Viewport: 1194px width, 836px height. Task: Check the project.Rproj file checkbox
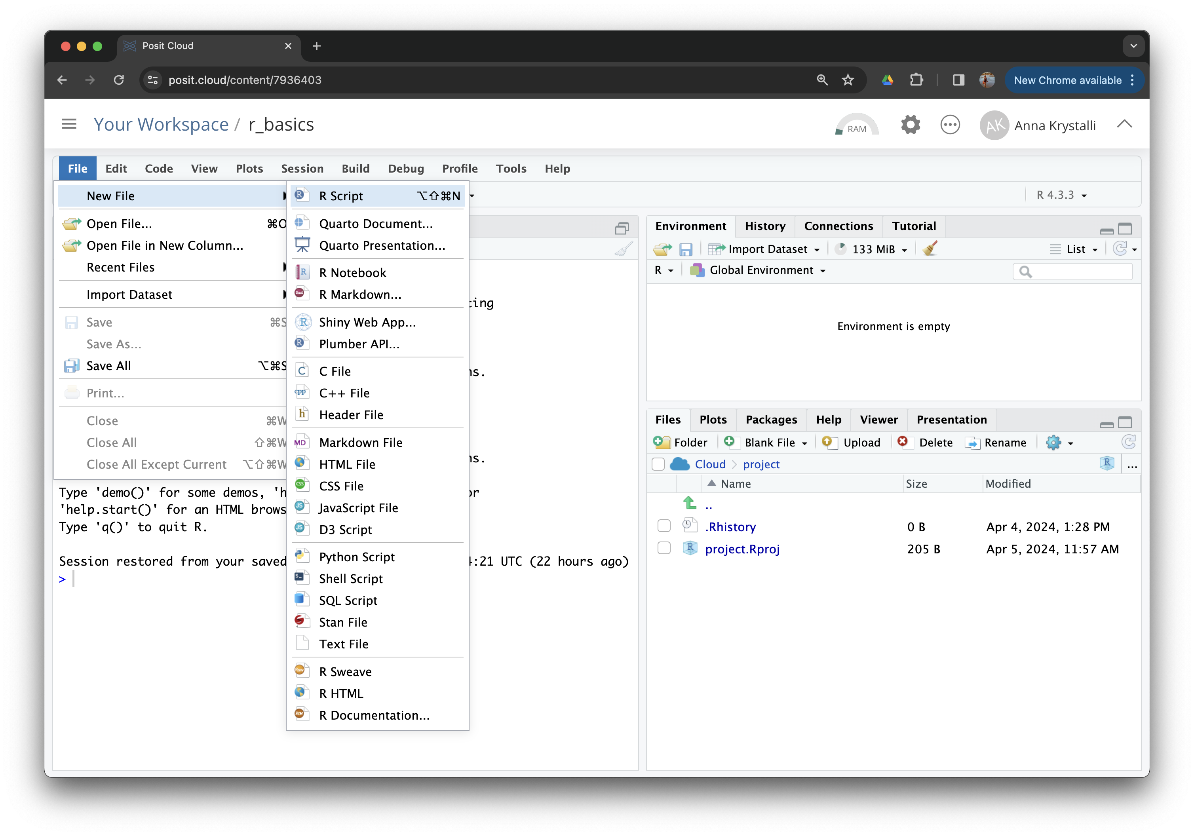[x=664, y=549]
